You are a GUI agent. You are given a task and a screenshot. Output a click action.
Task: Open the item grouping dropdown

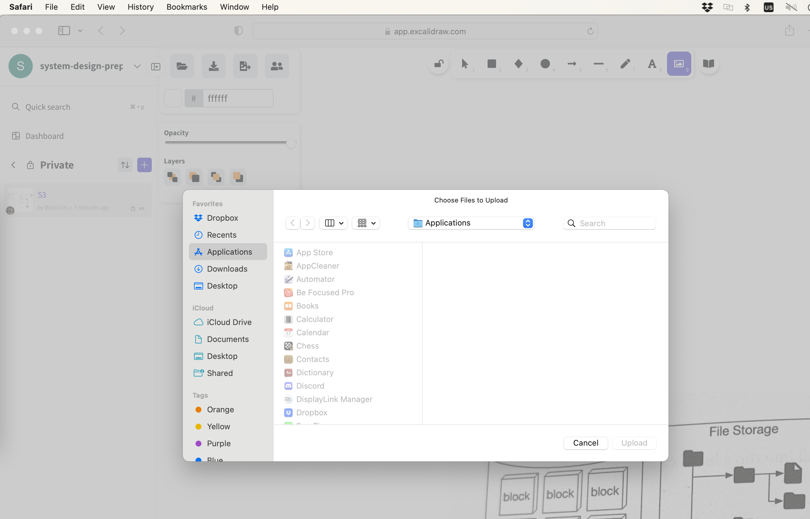click(366, 223)
